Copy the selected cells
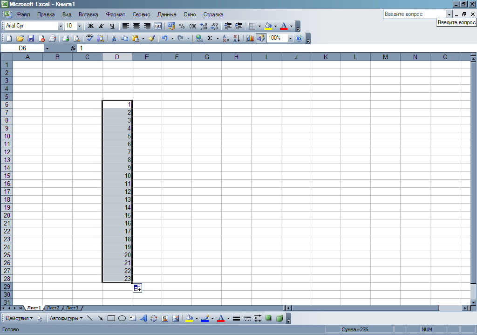 124,38
